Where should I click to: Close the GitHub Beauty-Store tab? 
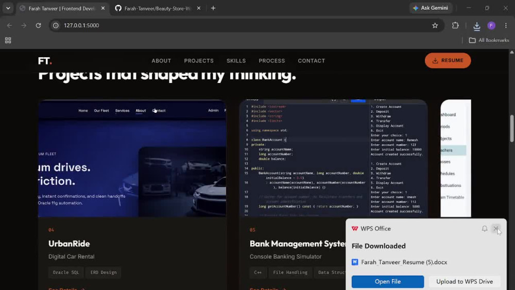(199, 8)
